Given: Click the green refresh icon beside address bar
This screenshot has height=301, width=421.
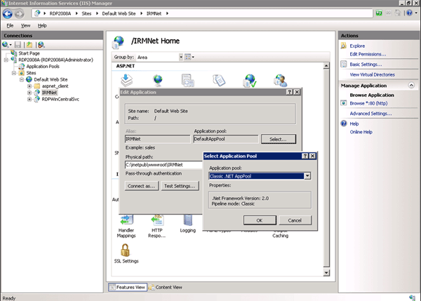Looking at the screenshot, I should coord(379,13).
